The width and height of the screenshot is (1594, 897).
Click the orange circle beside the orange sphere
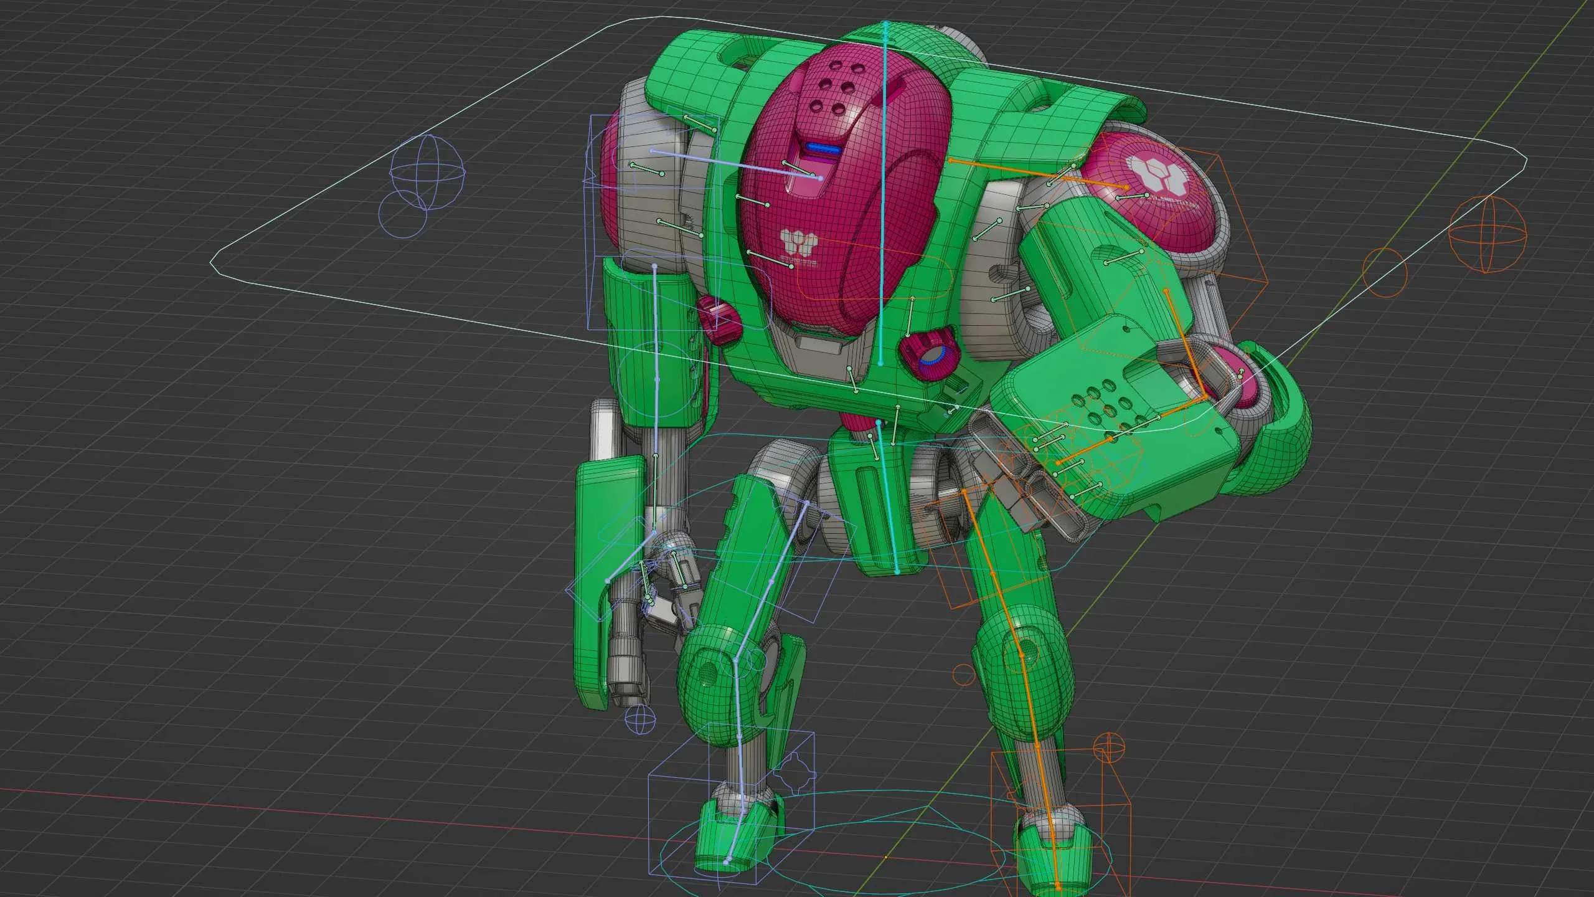tap(1385, 272)
